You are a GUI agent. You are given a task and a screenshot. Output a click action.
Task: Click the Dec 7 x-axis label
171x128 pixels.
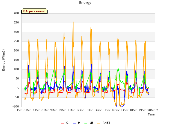30,110
